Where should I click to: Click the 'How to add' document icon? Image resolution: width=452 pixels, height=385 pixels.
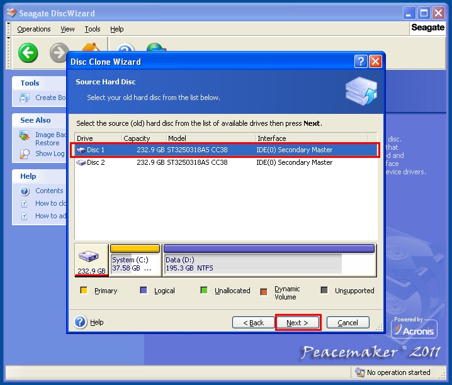click(x=24, y=216)
